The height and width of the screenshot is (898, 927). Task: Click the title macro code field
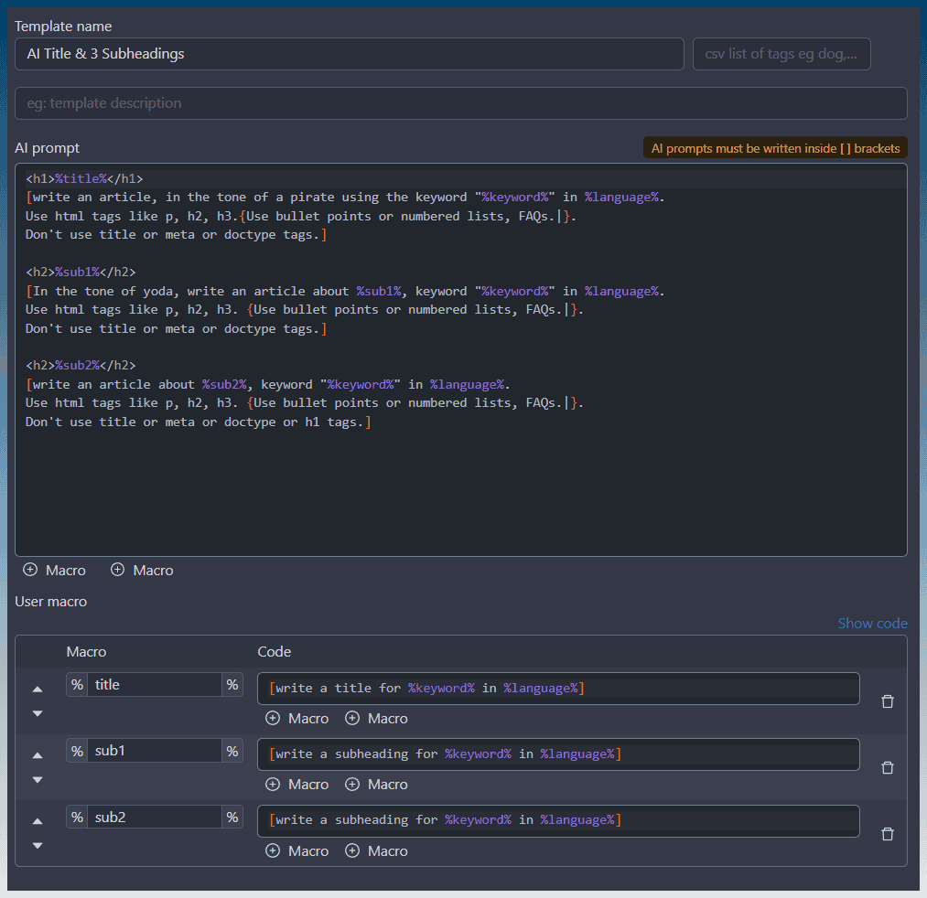558,689
